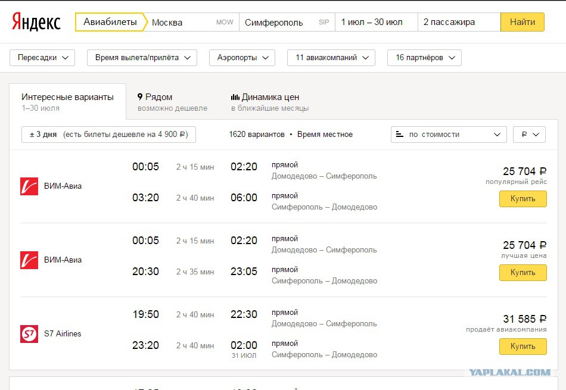This screenshot has width=566, height=390.
Task: Click the 19:50 departure time of S7 flight
Action: 145,314
